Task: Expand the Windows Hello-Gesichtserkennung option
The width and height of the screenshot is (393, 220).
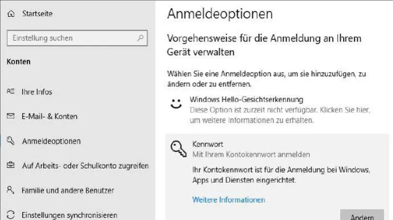Action: (x=277, y=110)
